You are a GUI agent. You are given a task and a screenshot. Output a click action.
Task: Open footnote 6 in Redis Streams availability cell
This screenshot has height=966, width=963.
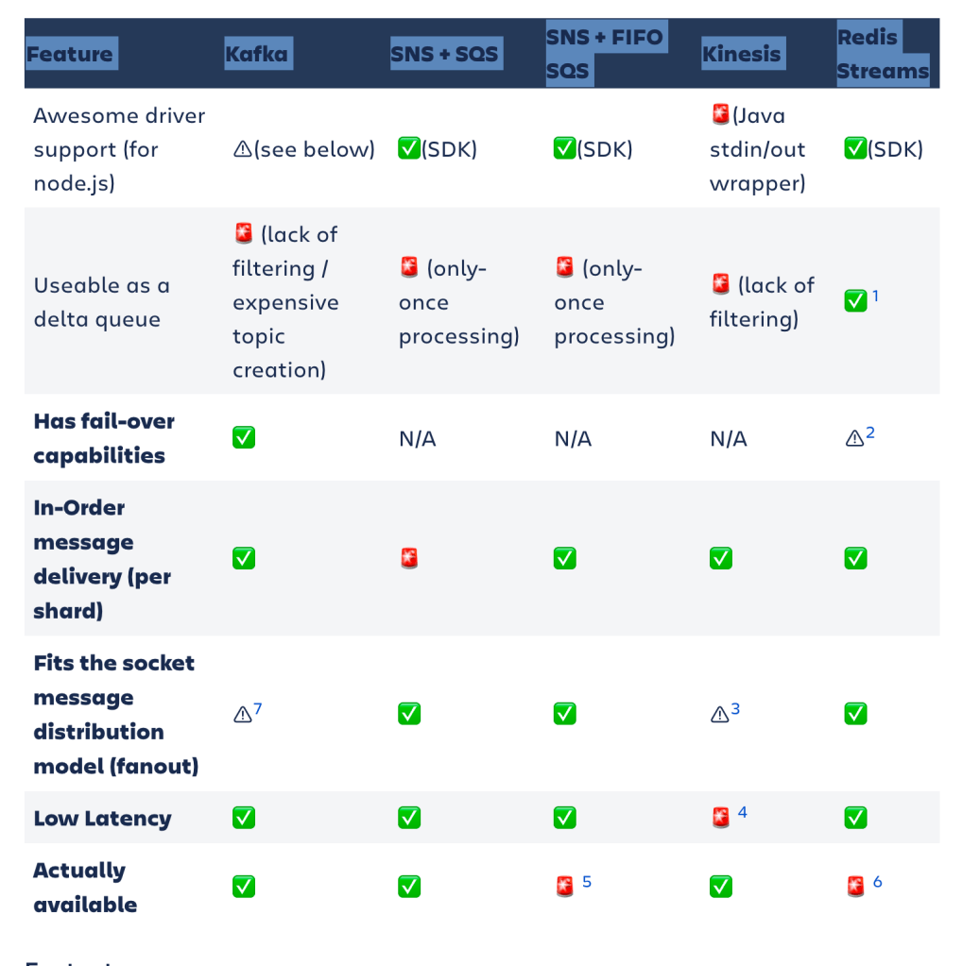pos(878,881)
